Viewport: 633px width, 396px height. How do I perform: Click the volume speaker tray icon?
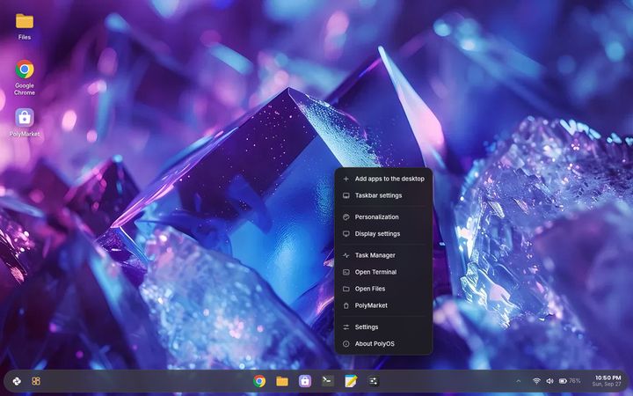click(549, 381)
